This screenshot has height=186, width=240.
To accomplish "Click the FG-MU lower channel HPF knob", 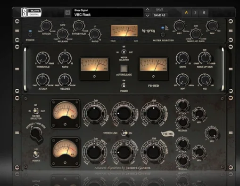I will coord(199,152).
